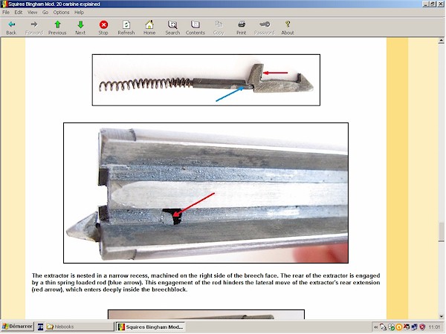Open the Help menu
This screenshot has width=446, height=334.
pyautogui.click(x=79, y=12)
